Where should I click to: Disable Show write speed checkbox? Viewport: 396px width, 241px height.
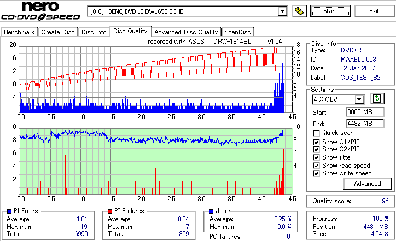tap(316, 173)
